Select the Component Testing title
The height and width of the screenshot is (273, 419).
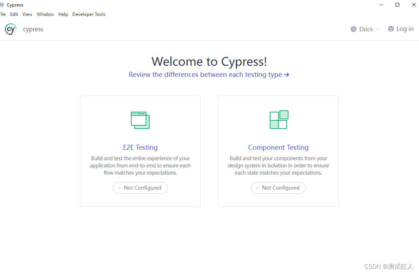pyautogui.click(x=278, y=147)
